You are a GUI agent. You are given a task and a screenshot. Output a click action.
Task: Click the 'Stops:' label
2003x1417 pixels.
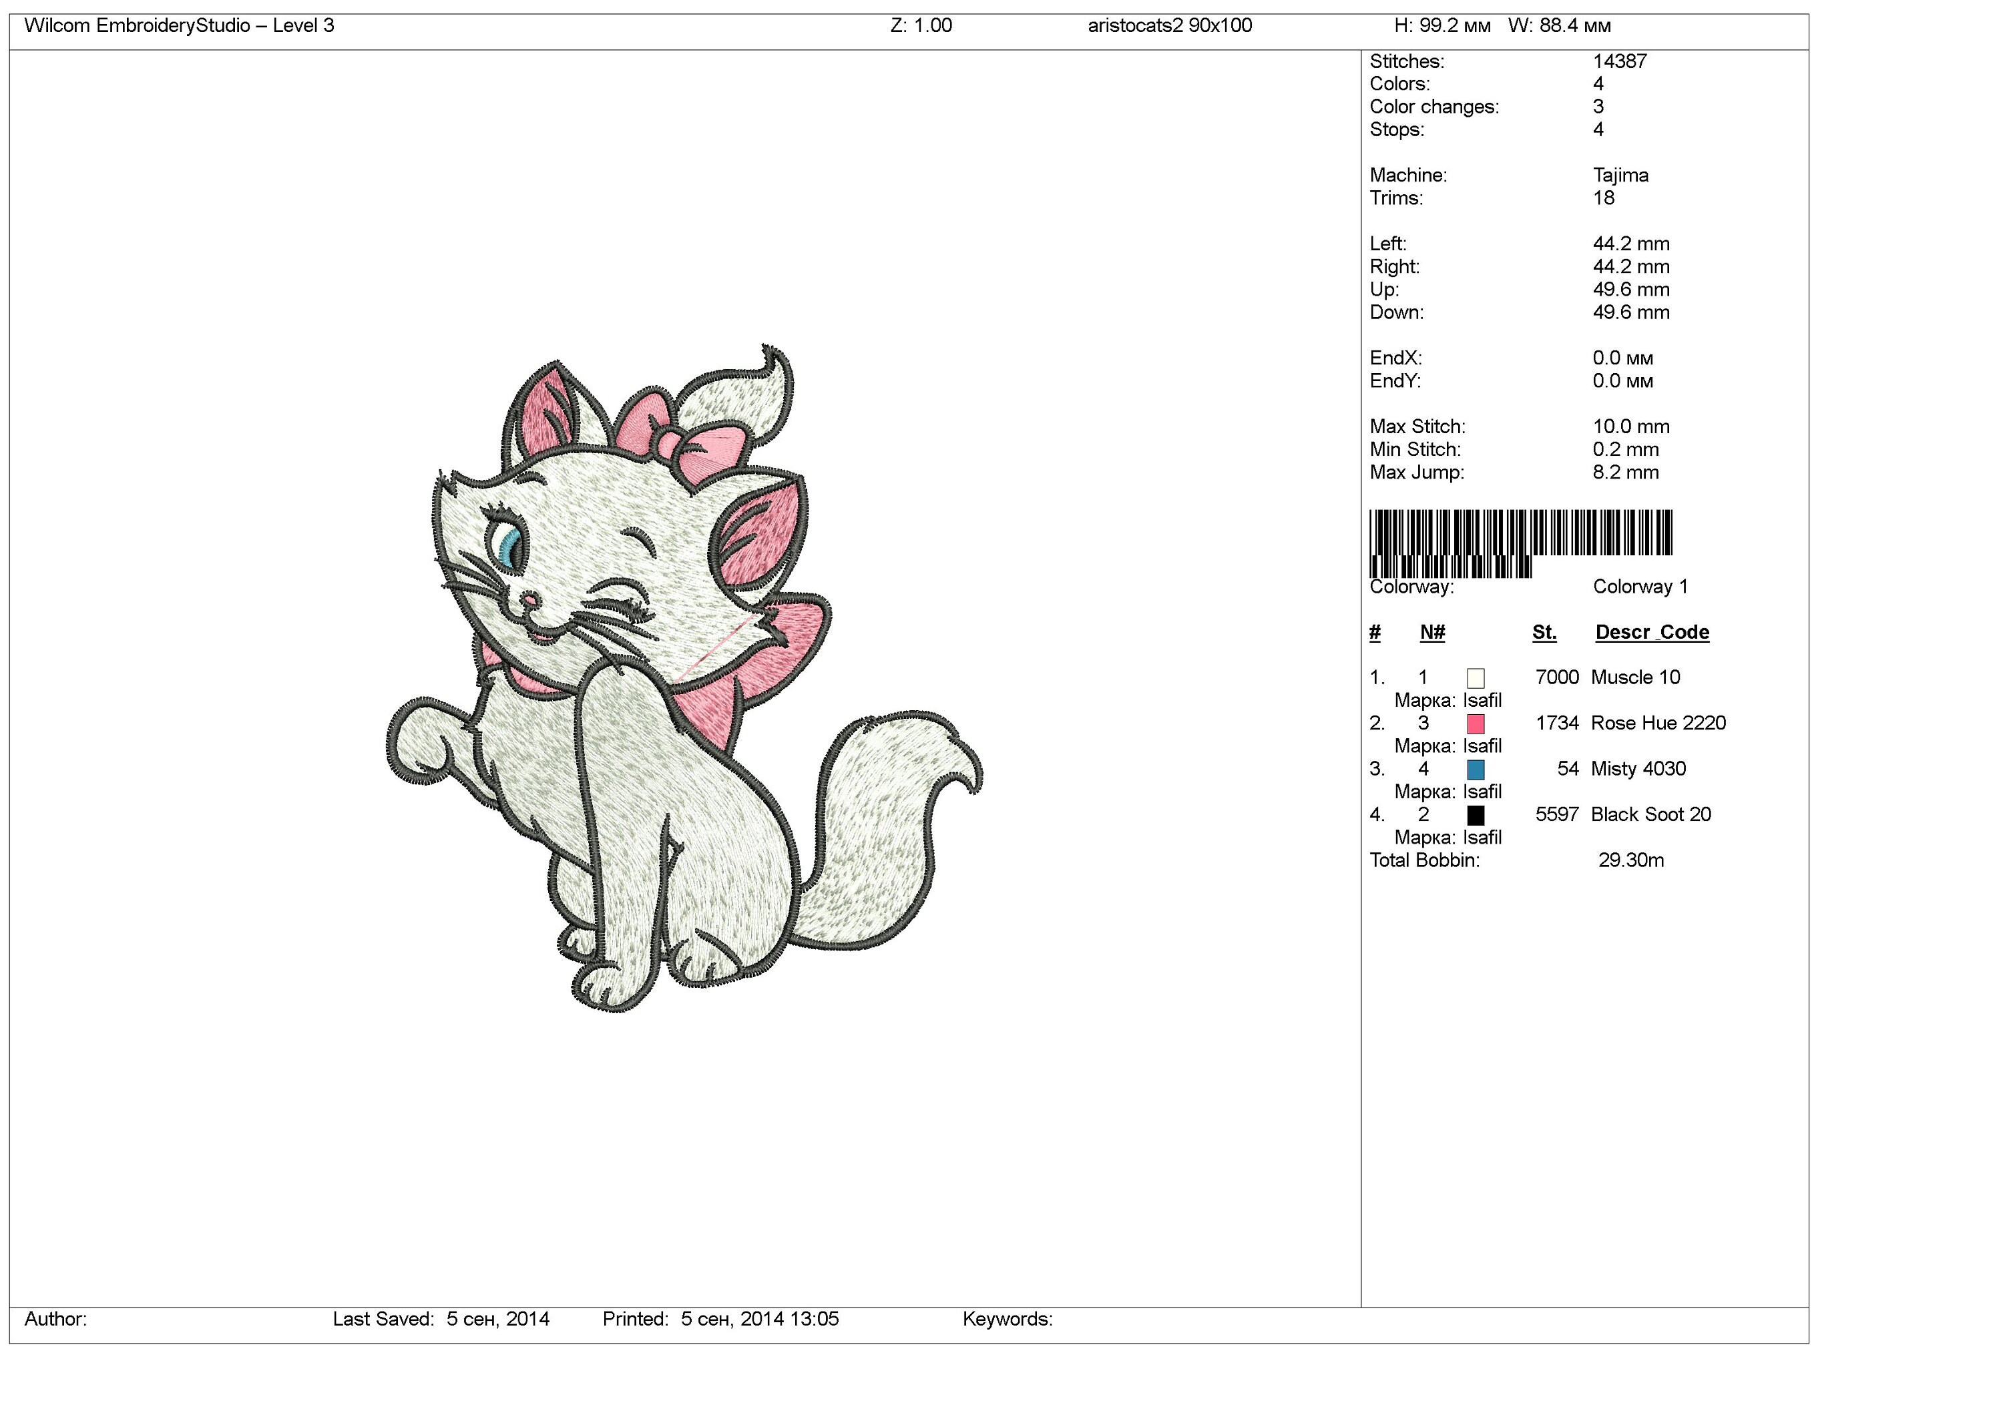(1397, 130)
